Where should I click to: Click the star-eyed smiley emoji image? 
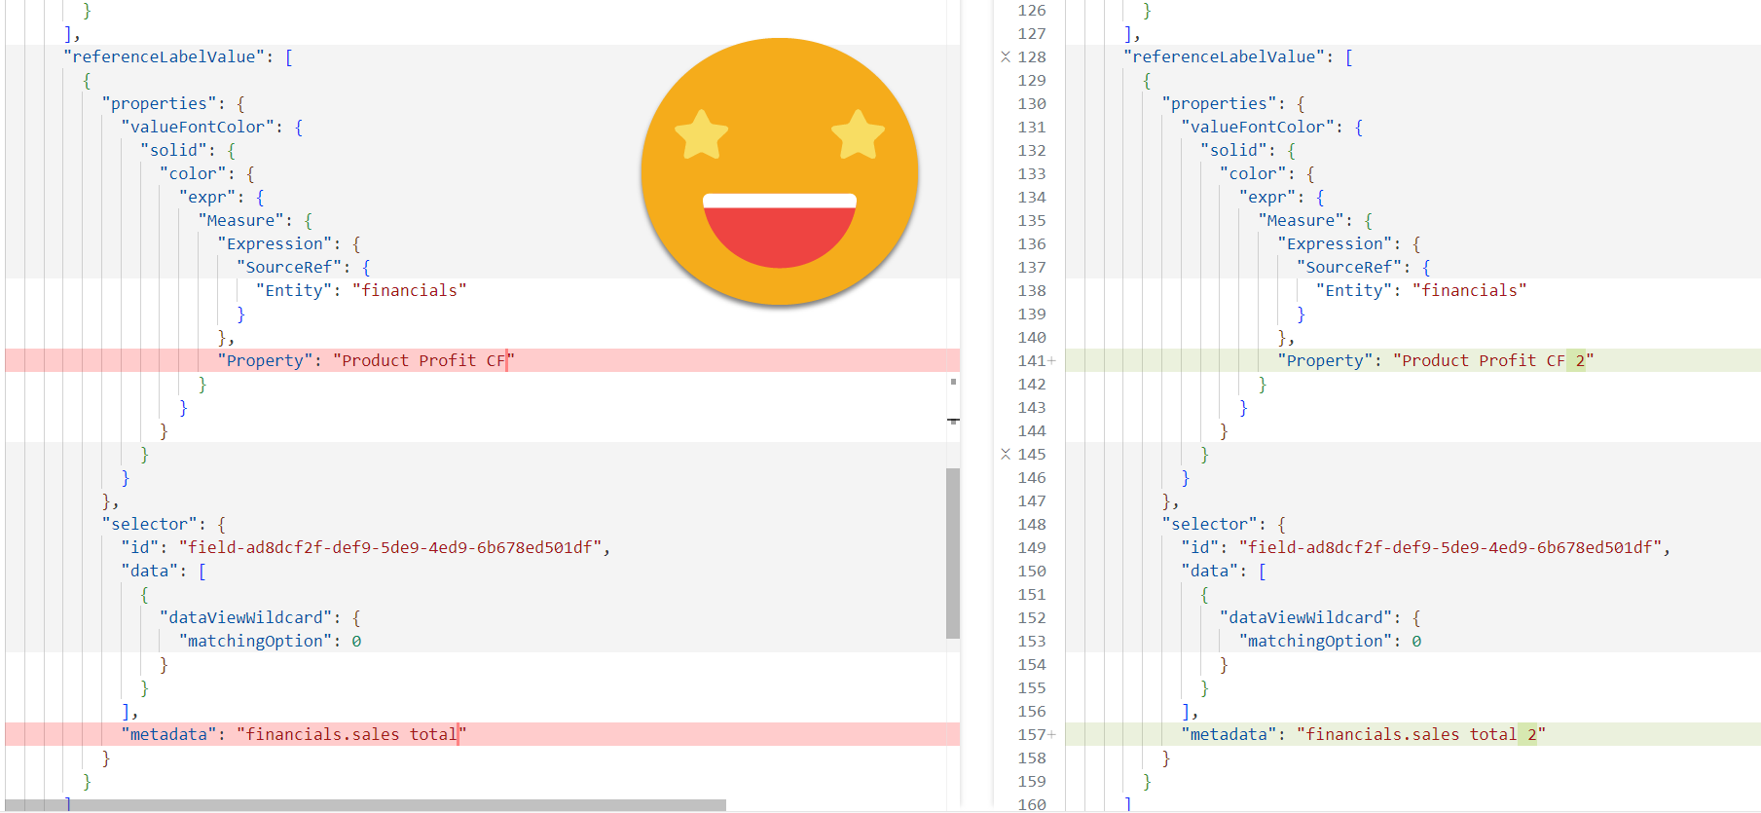pos(779,171)
